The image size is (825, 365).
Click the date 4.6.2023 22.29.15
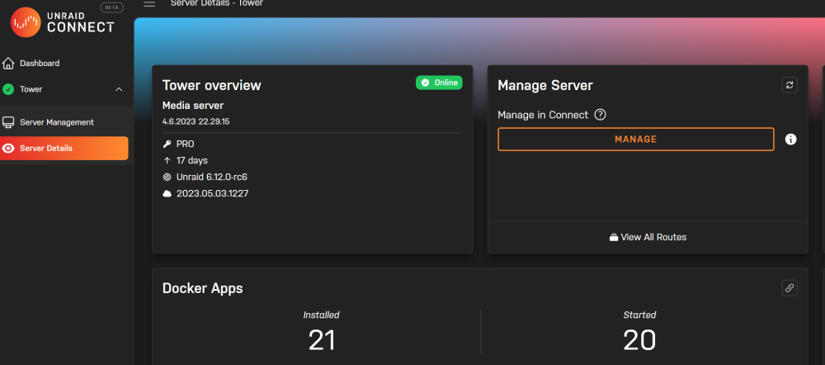coord(196,121)
